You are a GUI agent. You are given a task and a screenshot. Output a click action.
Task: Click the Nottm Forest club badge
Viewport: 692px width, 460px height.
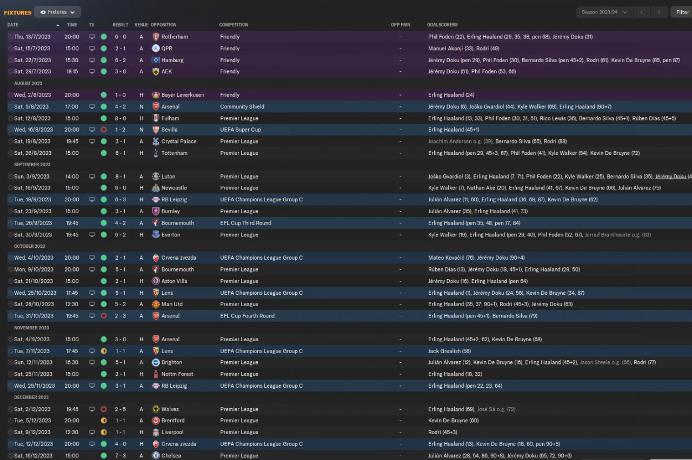point(156,374)
